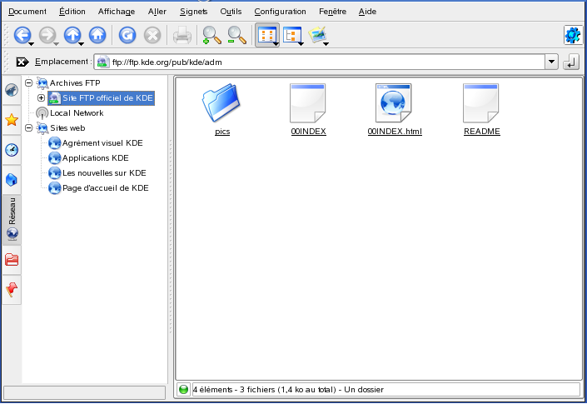The width and height of the screenshot is (587, 404).
Task: Zoom out with the minus magnifier
Action: [x=237, y=35]
